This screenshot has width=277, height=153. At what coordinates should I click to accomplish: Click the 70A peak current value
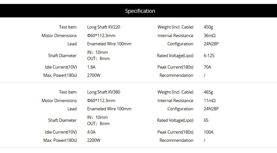tap(207, 67)
